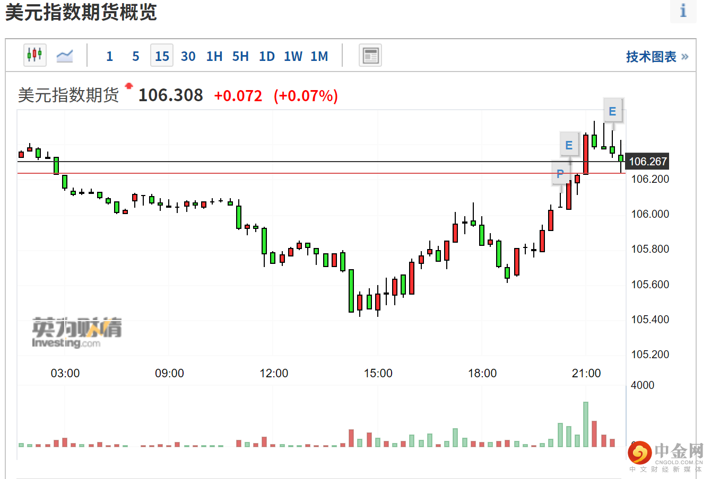
Task: Switch to the 30 minute interval
Action: [x=188, y=56]
